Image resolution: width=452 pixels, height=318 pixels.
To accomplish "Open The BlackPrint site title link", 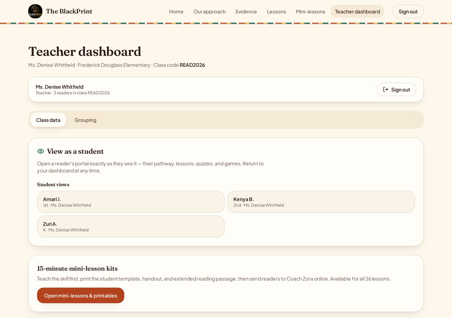I will tap(69, 11).
